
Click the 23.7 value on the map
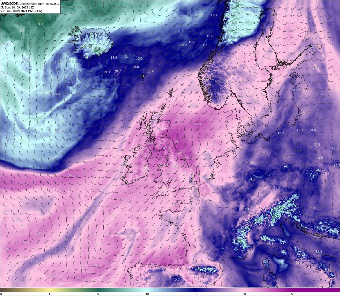286,157
